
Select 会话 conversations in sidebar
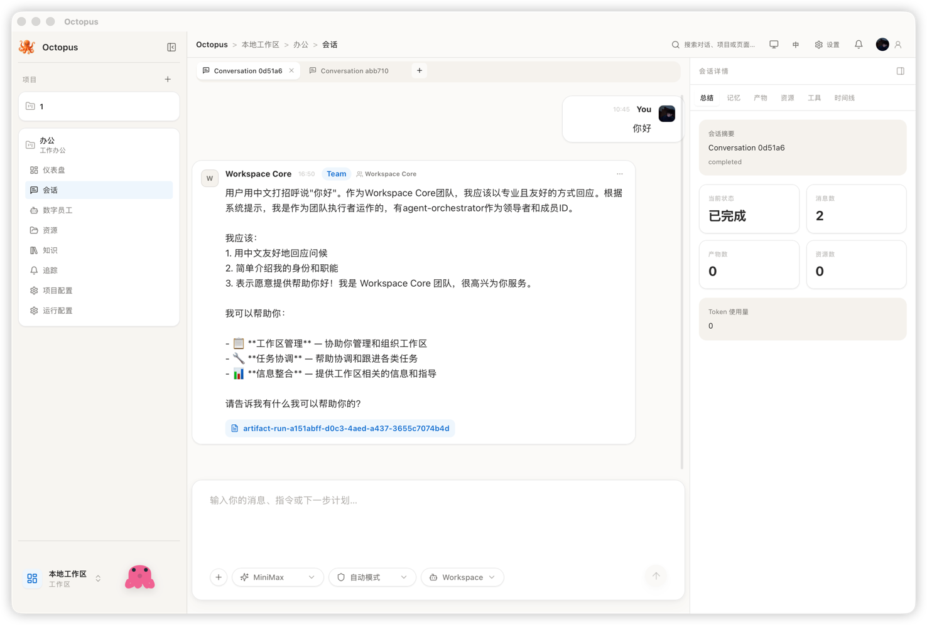[x=99, y=190]
